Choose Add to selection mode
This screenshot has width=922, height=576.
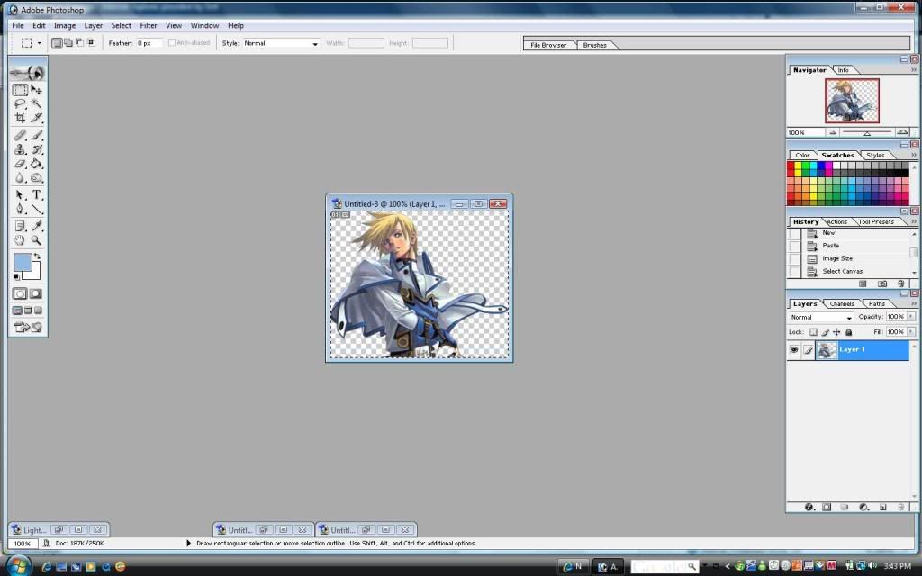[x=68, y=43]
